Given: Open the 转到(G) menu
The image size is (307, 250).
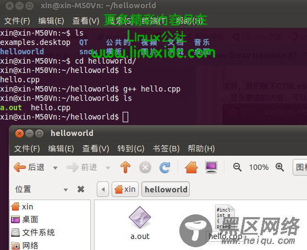Looking at the screenshot, I should click(x=131, y=149).
